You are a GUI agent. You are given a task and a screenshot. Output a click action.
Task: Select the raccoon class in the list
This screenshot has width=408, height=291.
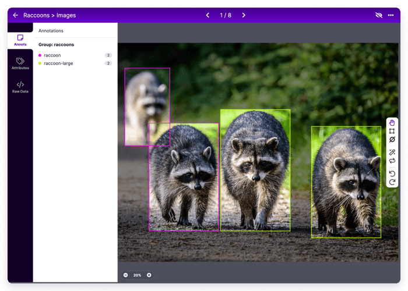(52, 55)
